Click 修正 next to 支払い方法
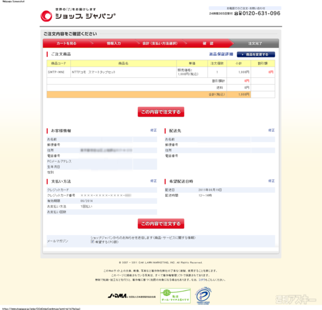 click(153, 181)
